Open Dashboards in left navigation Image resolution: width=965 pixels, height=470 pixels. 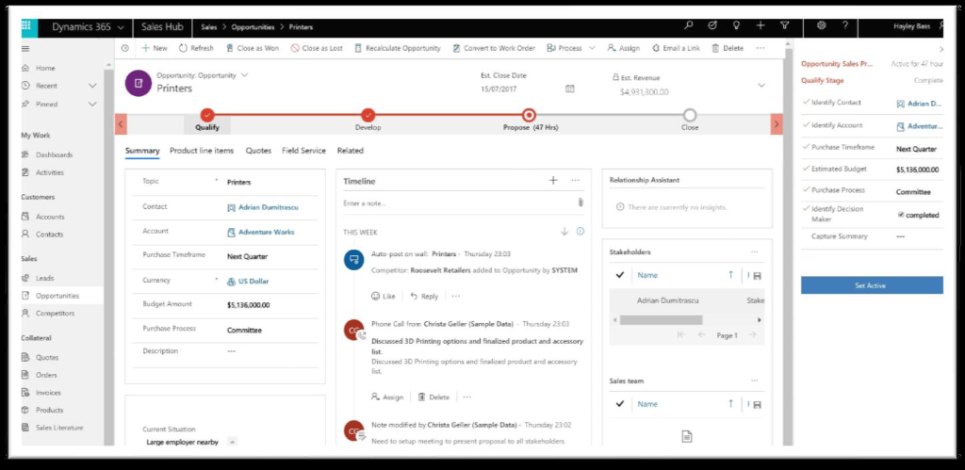coord(54,154)
